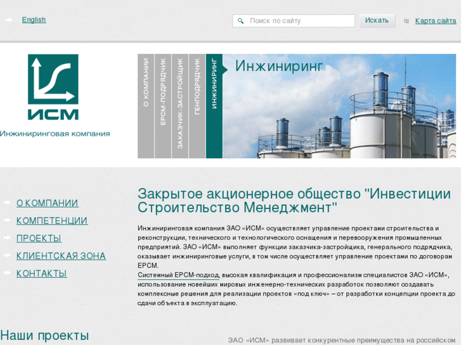Click the sitemap icon near 'Карта сайта'
This screenshot has height=345, width=461.
tap(406, 21)
